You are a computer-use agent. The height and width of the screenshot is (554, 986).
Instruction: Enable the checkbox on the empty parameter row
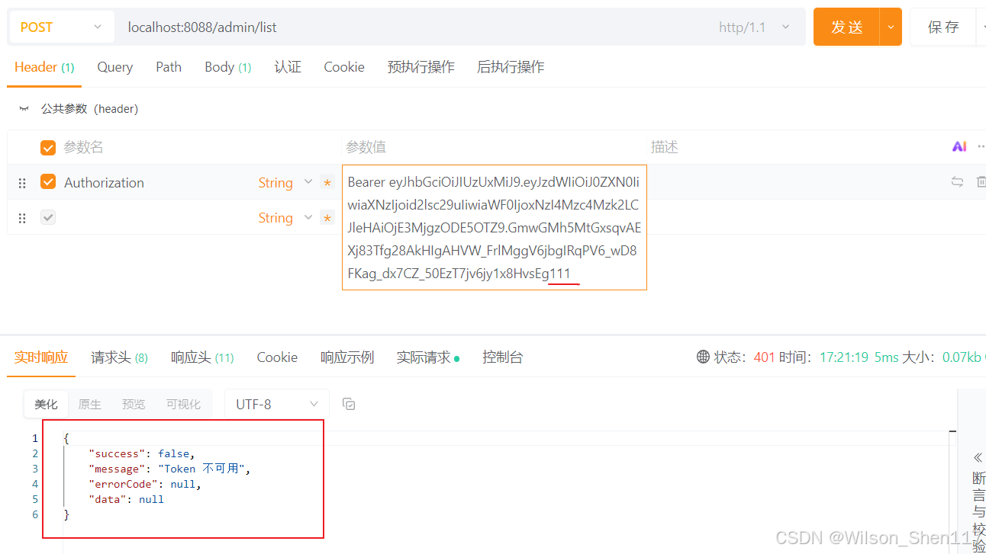[x=48, y=217]
